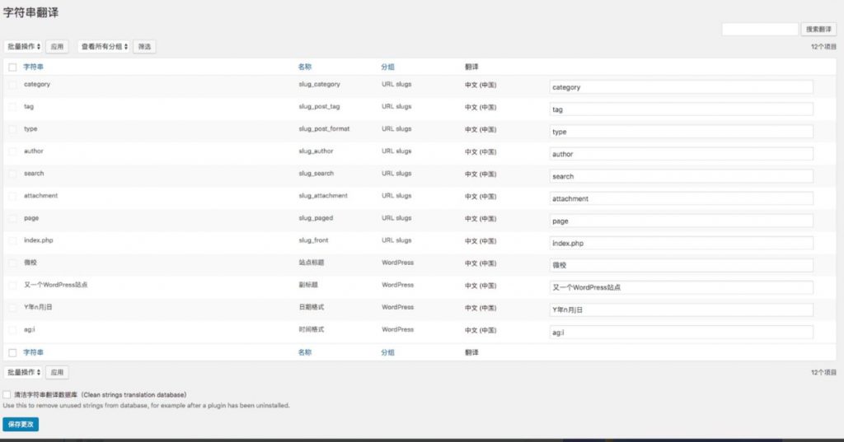Sort by 名称 column in the header

[x=305, y=67]
